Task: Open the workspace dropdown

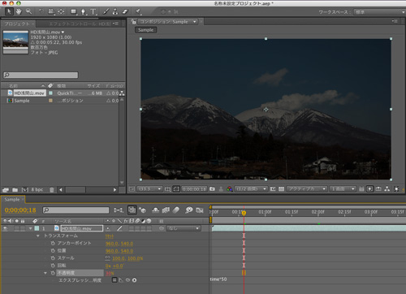Action: (379, 12)
